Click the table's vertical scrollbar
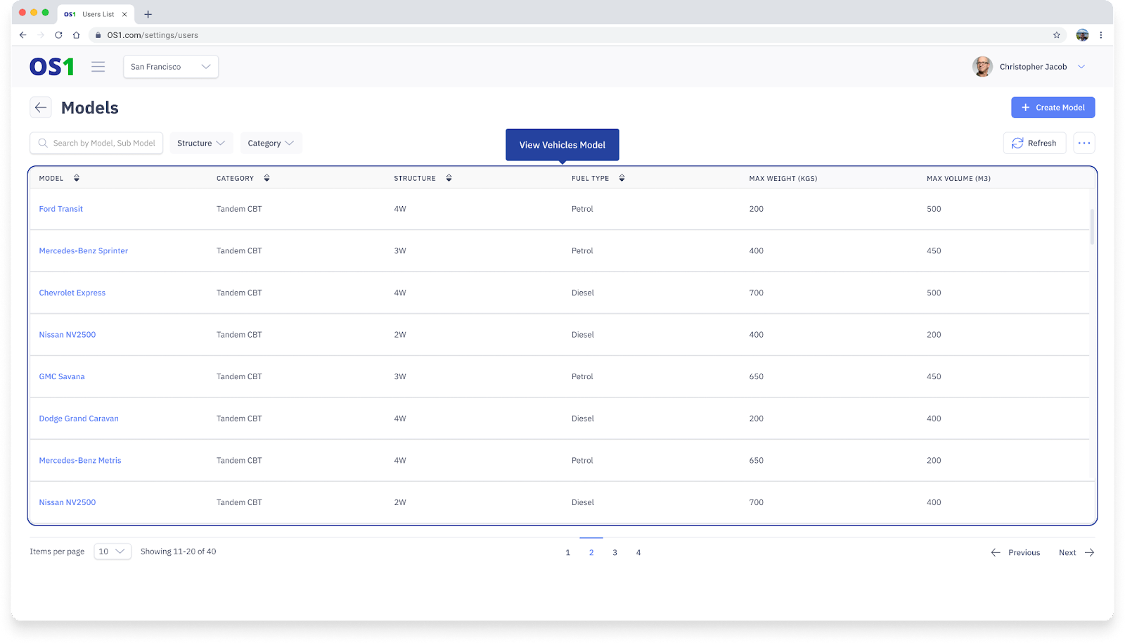The width and height of the screenshot is (1125, 643). pos(1092,227)
